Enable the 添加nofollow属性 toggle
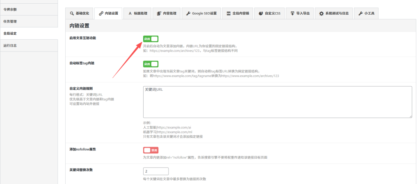The height and width of the screenshot is (184, 420). pos(151,150)
